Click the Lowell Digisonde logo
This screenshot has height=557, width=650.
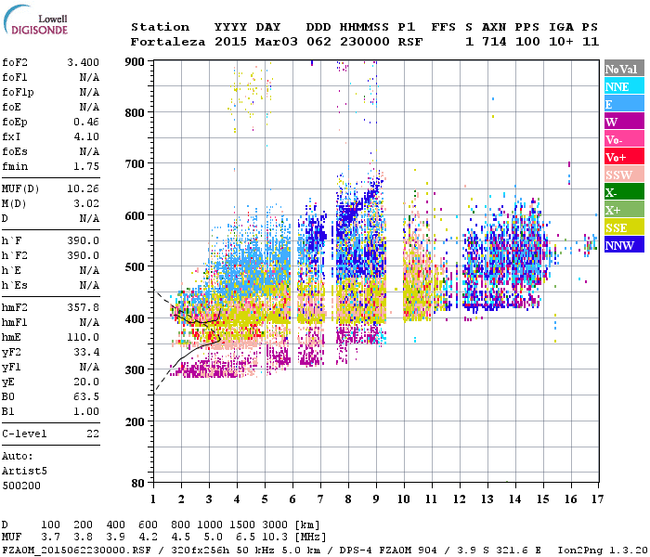(36, 19)
